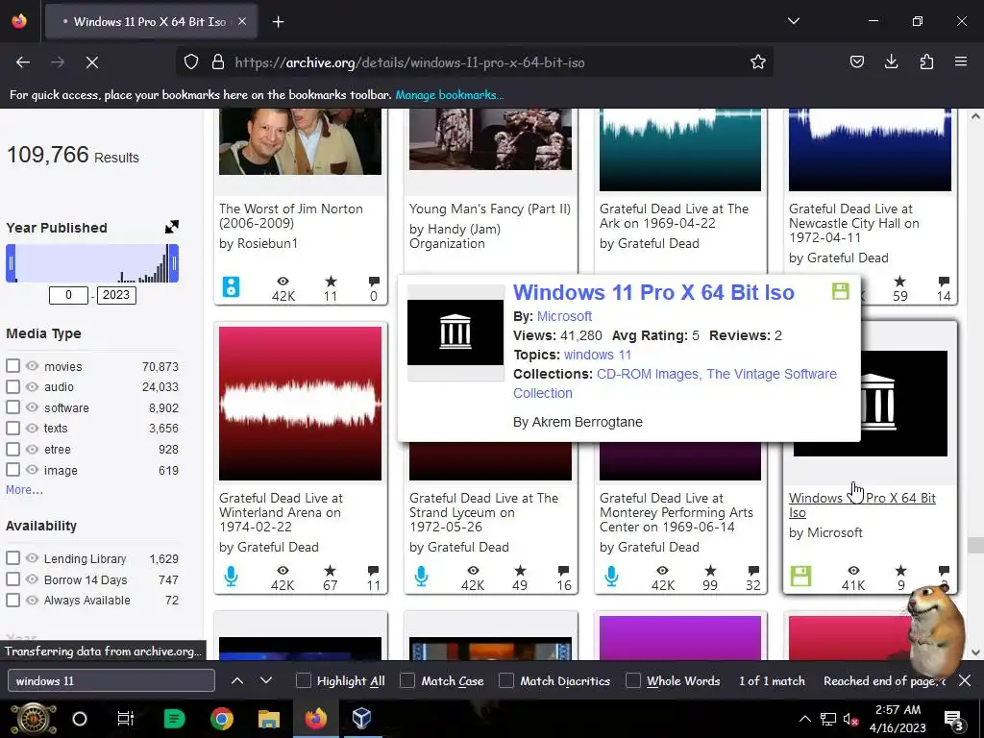Enable Whole Words in the find bar

pyautogui.click(x=633, y=681)
